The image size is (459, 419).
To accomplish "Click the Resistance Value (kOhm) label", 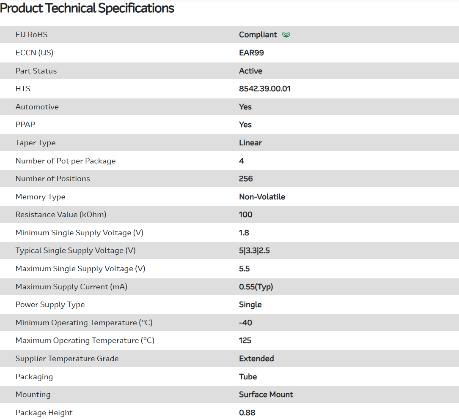I will tap(60, 215).
